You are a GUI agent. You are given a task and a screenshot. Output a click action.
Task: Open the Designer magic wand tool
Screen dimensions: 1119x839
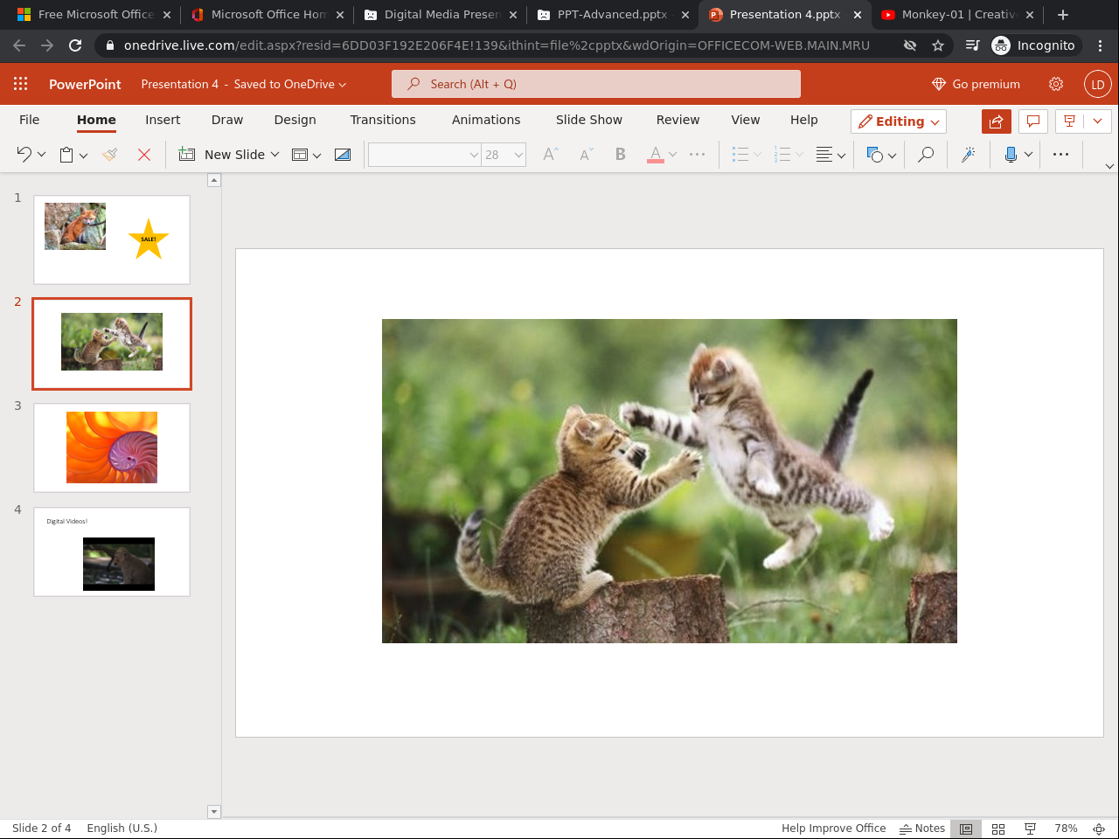[968, 155]
